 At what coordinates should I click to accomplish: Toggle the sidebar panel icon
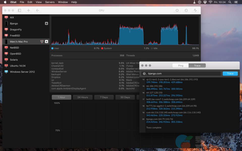(x=19, y=10)
